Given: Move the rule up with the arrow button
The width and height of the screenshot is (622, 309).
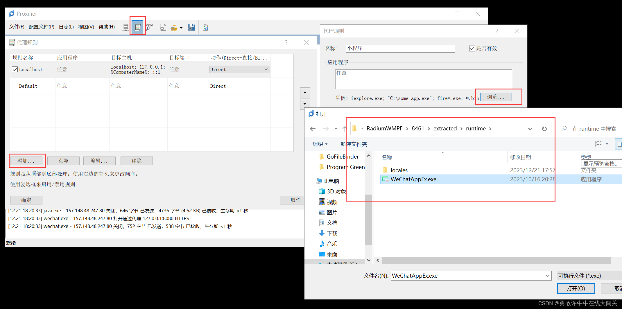Looking at the screenshot, I should click(x=305, y=93).
